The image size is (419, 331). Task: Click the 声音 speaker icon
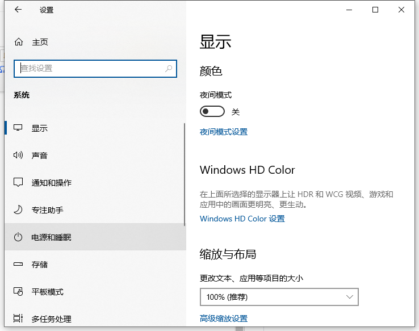tap(18, 156)
